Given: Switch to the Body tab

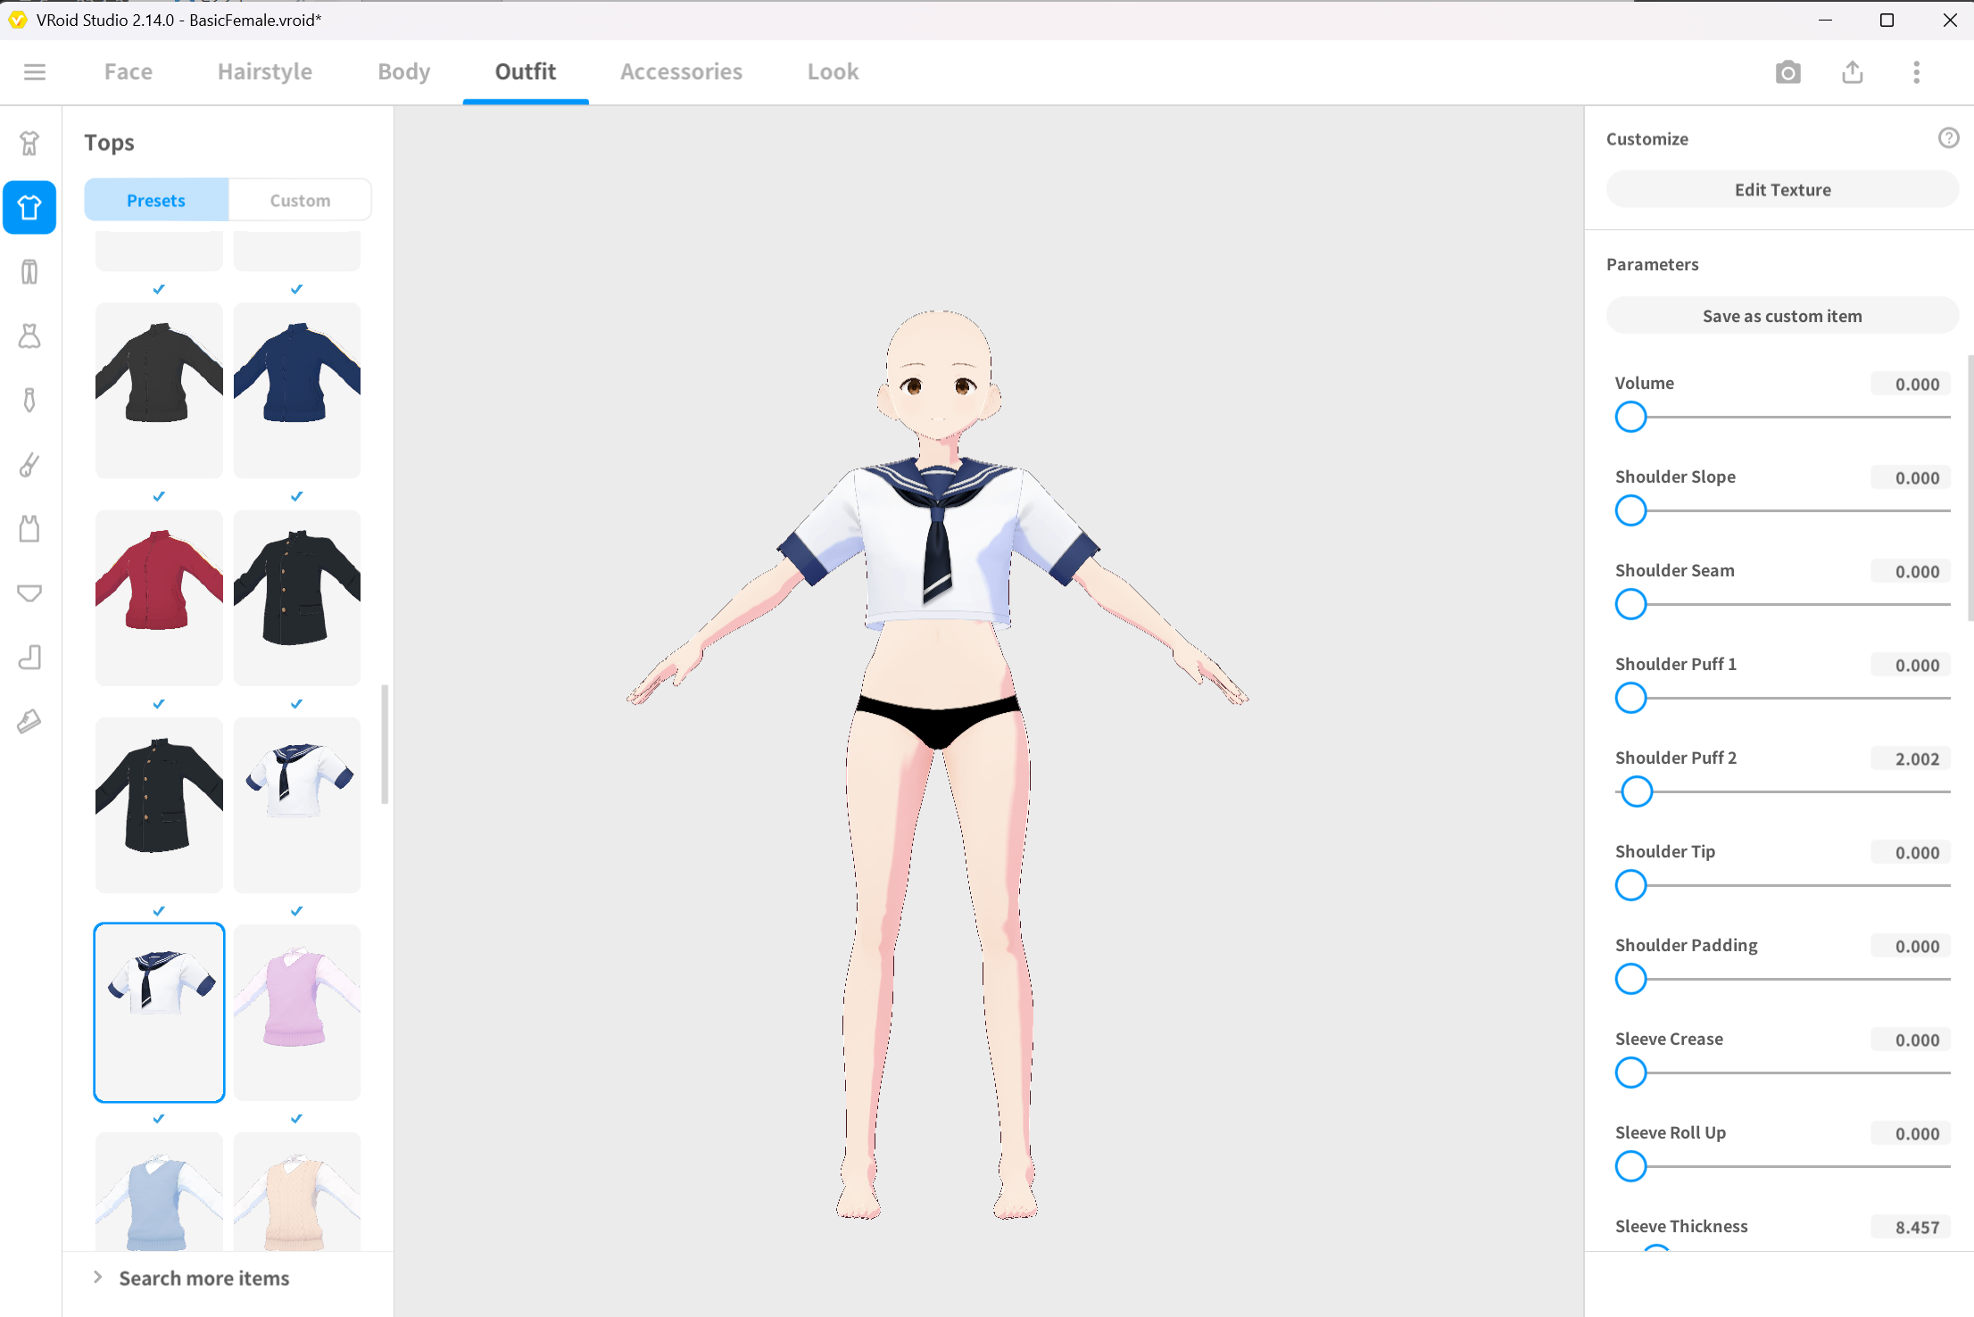Looking at the screenshot, I should pyautogui.click(x=404, y=71).
